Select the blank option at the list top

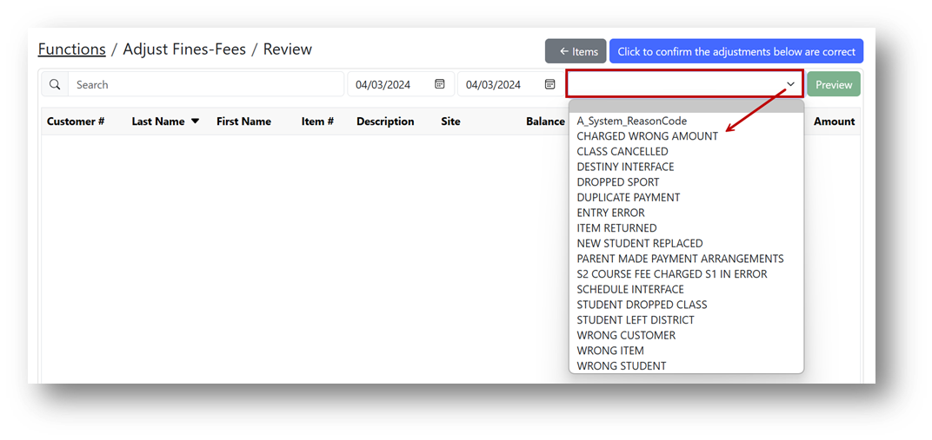tap(687, 107)
